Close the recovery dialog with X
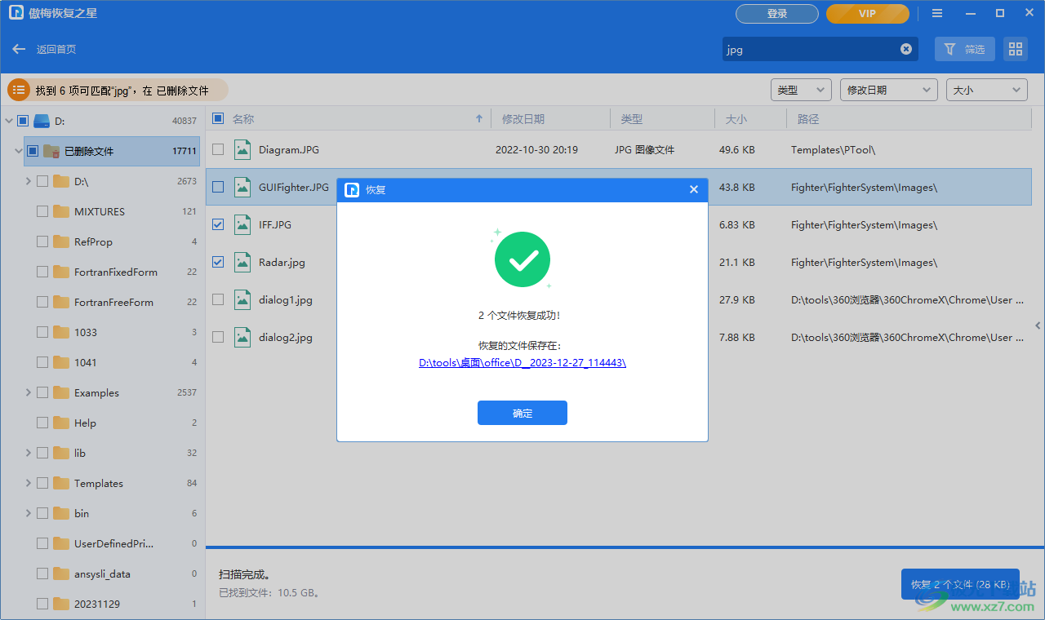Viewport: 1045px width, 620px height. tap(694, 189)
